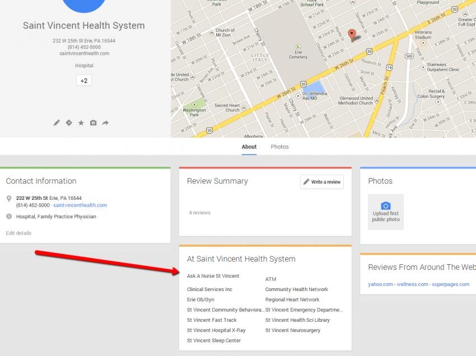Click Edit details link
This screenshot has width=476, height=356.
(x=18, y=233)
